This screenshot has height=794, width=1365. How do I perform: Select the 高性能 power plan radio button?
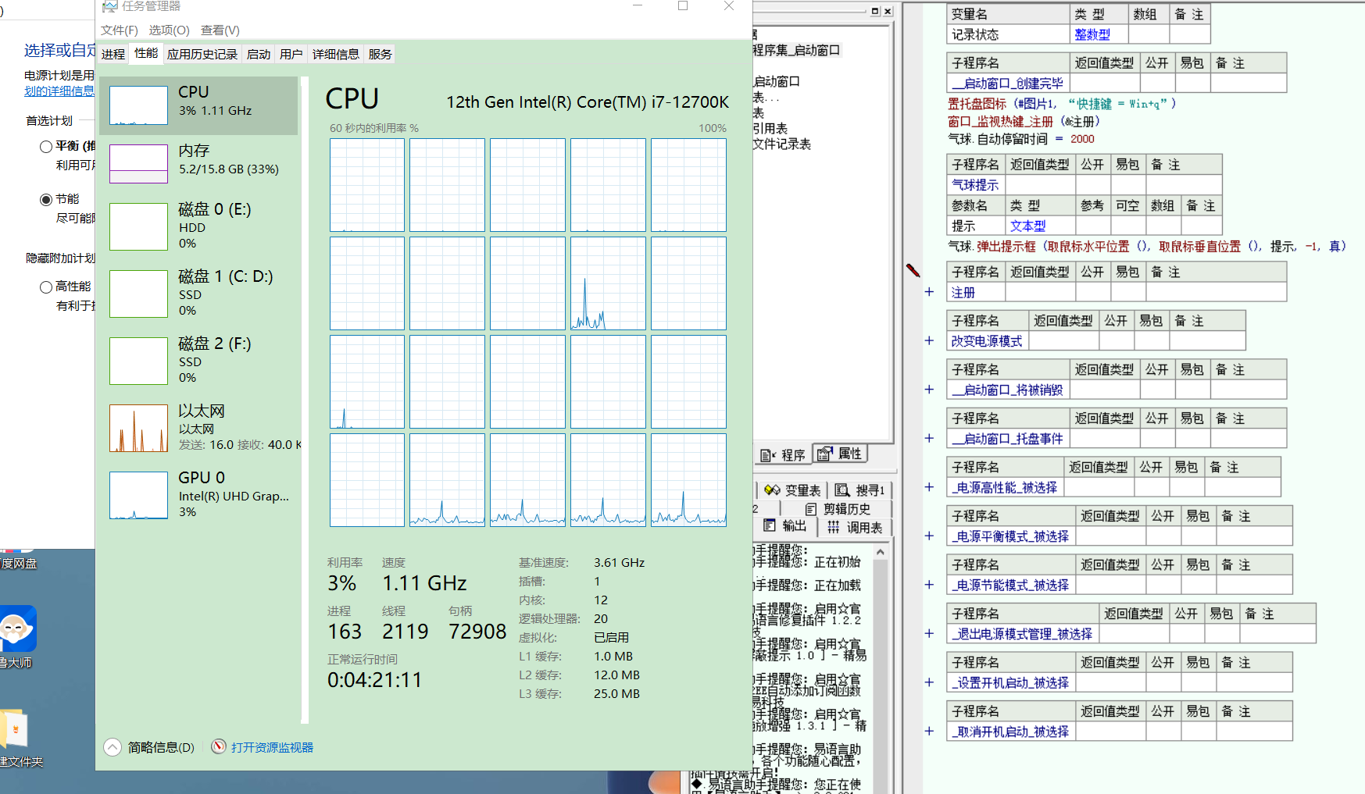(46, 287)
